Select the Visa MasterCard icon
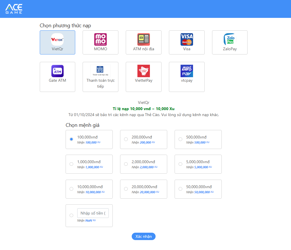291x250 pixels. pyautogui.click(x=187, y=39)
